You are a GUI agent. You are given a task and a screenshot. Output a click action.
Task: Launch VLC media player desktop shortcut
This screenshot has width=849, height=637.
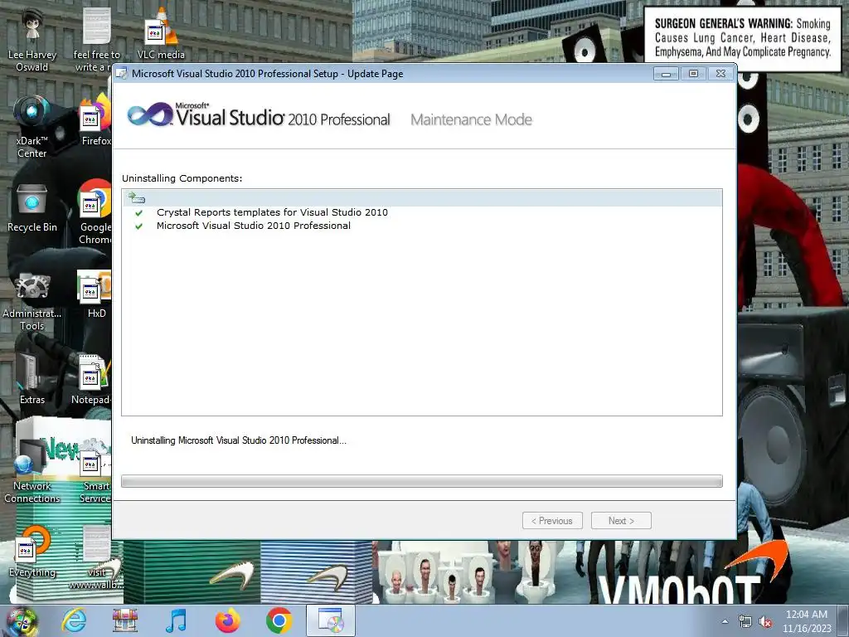[x=161, y=33]
